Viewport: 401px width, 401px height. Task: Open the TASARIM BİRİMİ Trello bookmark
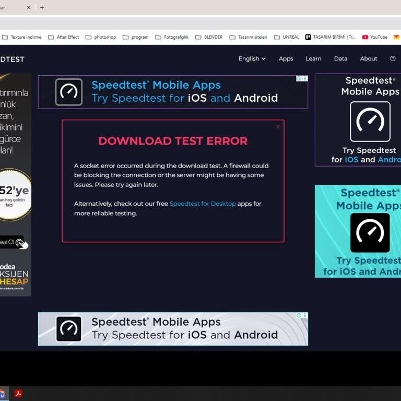click(331, 37)
